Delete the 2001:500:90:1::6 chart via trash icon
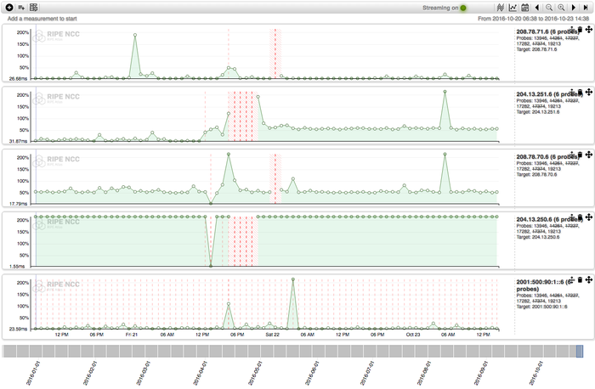 580,279
